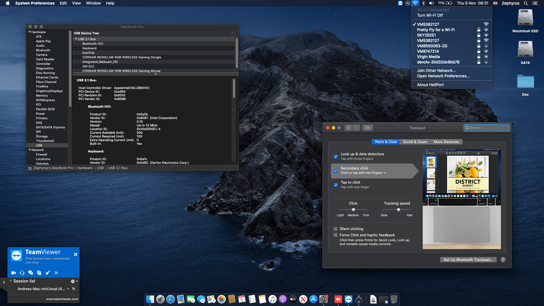Image resolution: width=544 pixels, height=306 pixels.
Task: Open Messages from the Dock
Action: pyautogui.click(x=201, y=299)
